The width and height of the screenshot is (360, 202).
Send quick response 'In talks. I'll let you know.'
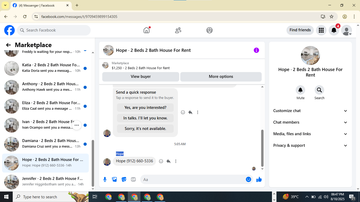[145, 118]
